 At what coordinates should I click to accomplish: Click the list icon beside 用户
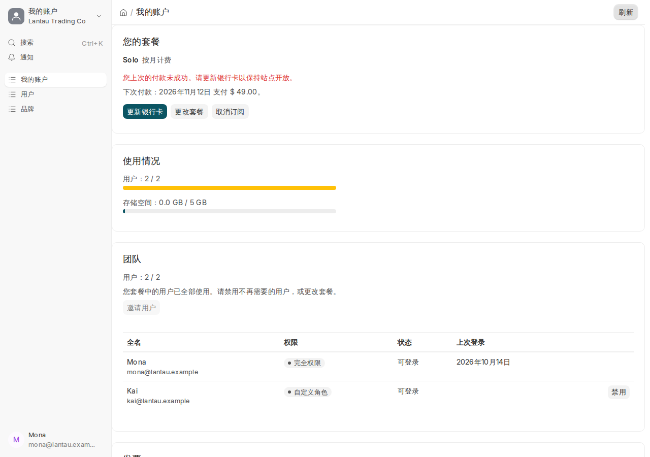(x=13, y=94)
